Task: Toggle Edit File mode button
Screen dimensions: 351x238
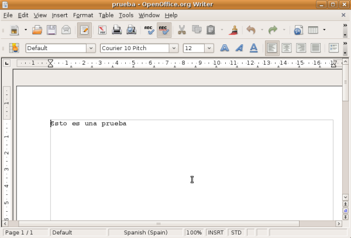Action: 84,30
